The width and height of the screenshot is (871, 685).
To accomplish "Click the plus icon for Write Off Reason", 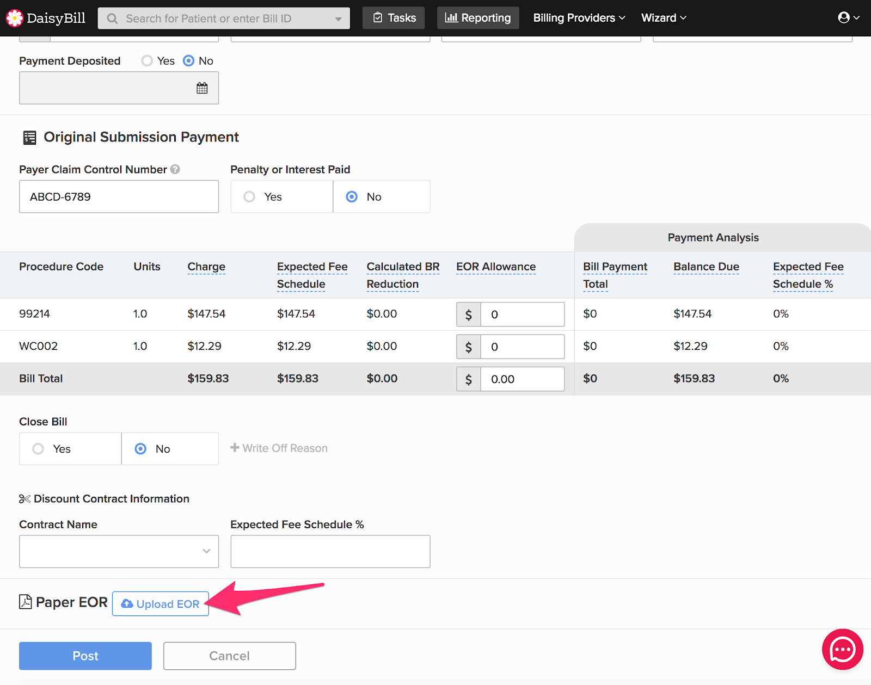I will click(235, 448).
